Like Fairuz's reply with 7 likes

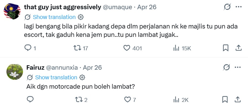click(x=127, y=100)
